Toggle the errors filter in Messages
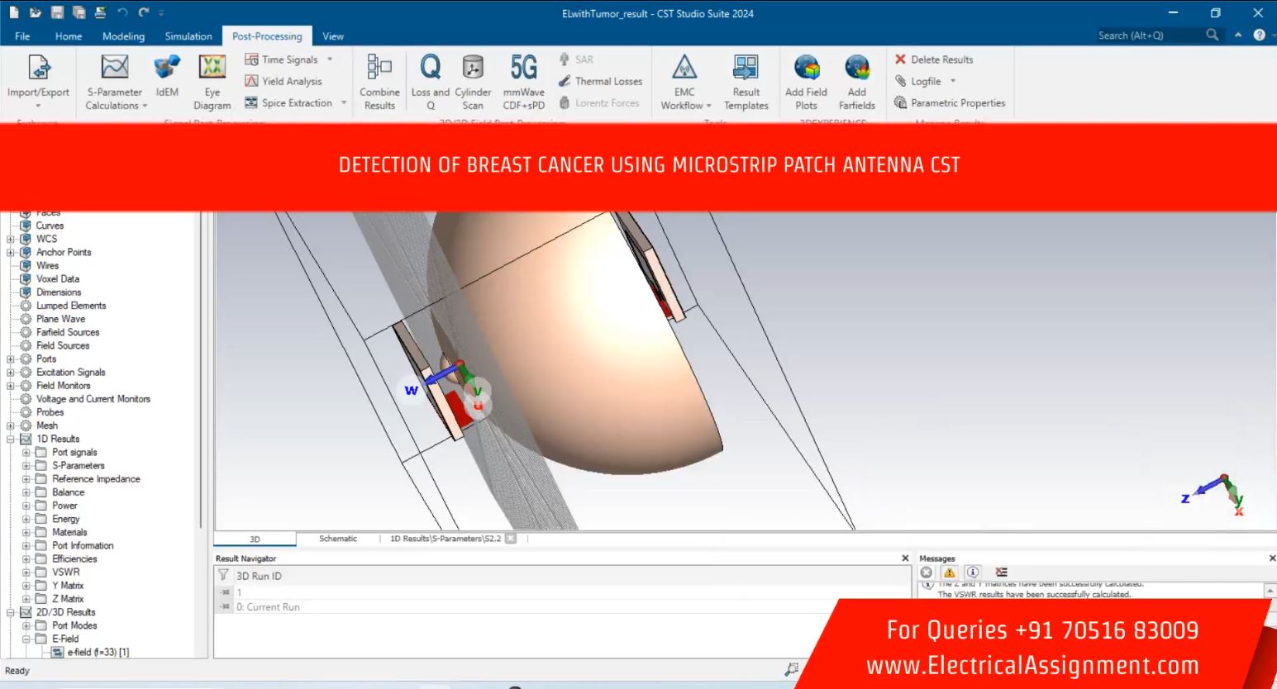Image resolution: width=1277 pixels, height=689 pixels. 927,572
